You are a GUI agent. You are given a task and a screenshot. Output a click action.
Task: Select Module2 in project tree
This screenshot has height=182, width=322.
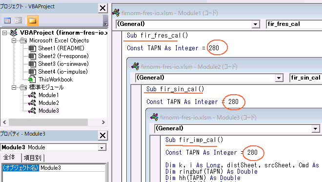click(x=49, y=103)
